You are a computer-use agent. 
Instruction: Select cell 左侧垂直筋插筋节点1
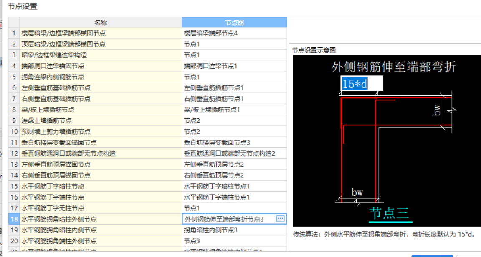click(234, 88)
